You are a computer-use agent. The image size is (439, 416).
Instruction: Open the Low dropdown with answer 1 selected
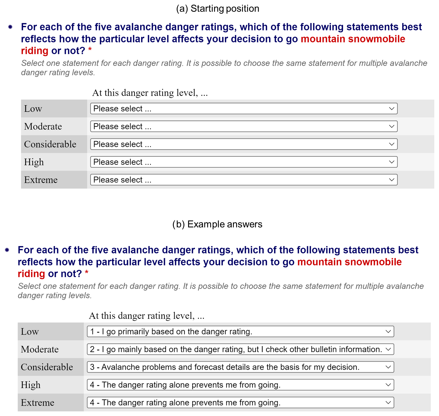pyautogui.click(x=240, y=331)
